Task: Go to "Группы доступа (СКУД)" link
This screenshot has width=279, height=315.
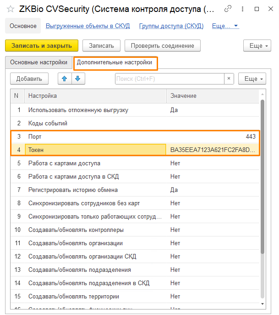Action: click(x=171, y=26)
